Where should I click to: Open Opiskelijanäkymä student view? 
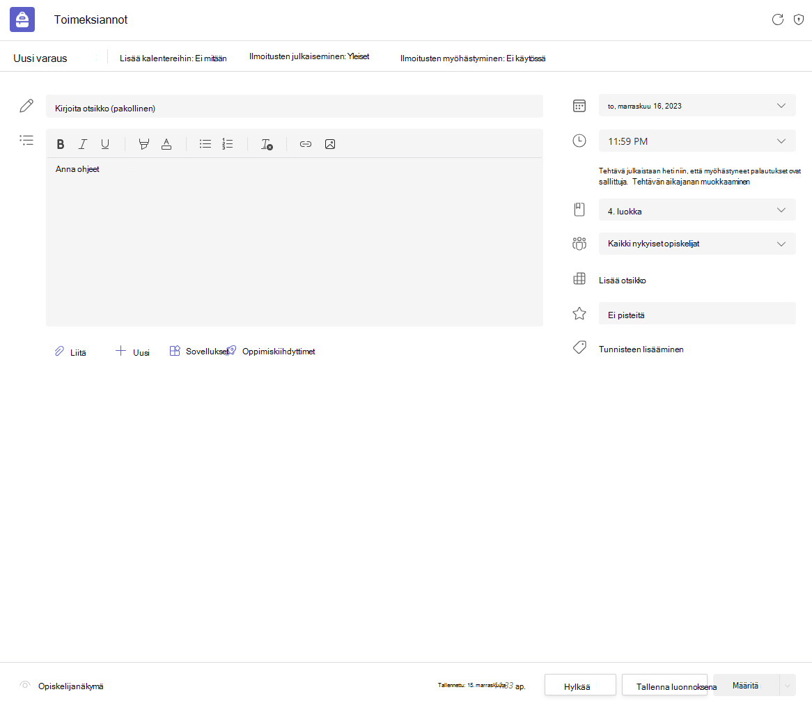click(x=61, y=686)
